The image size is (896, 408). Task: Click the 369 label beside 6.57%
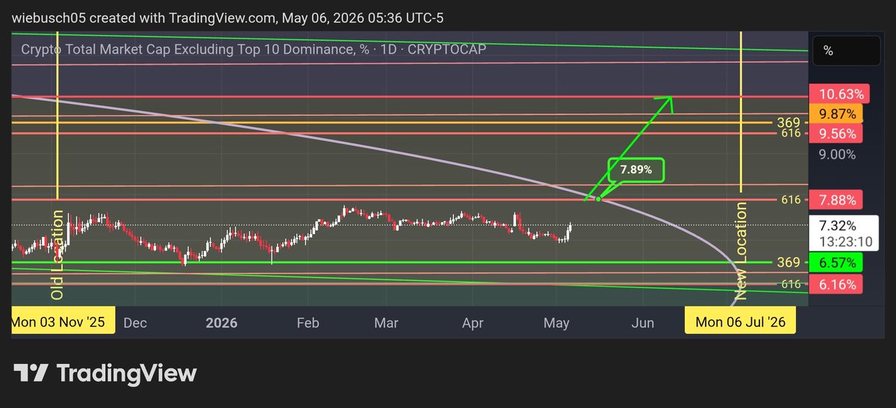point(788,262)
